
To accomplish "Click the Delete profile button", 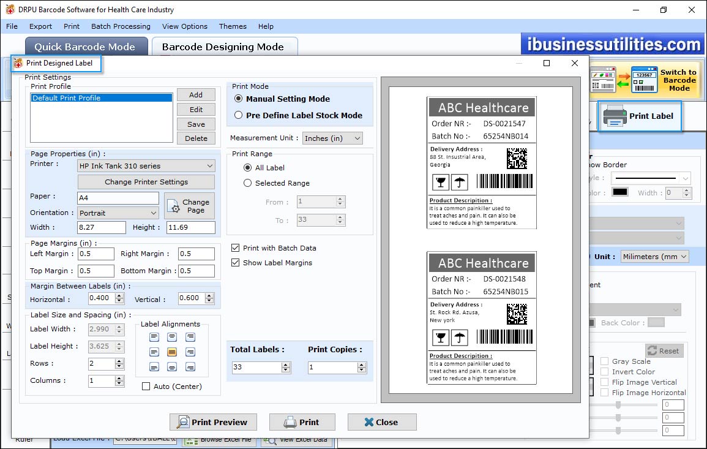I will (x=196, y=138).
